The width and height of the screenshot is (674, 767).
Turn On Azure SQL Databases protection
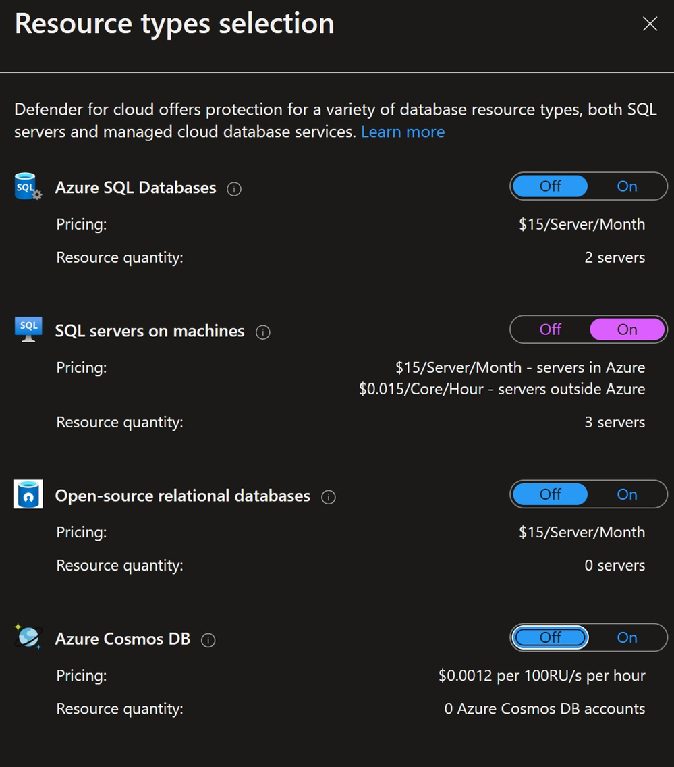click(x=627, y=186)
